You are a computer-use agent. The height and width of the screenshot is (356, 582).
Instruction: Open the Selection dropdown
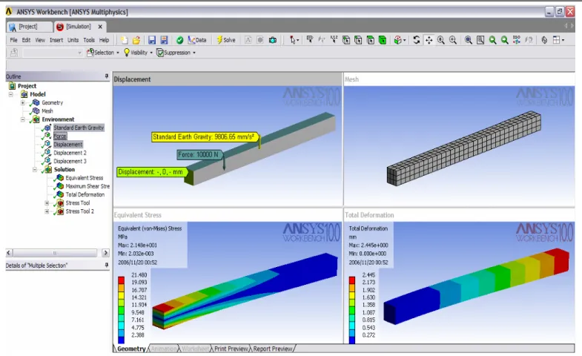(x=103, y=53)
